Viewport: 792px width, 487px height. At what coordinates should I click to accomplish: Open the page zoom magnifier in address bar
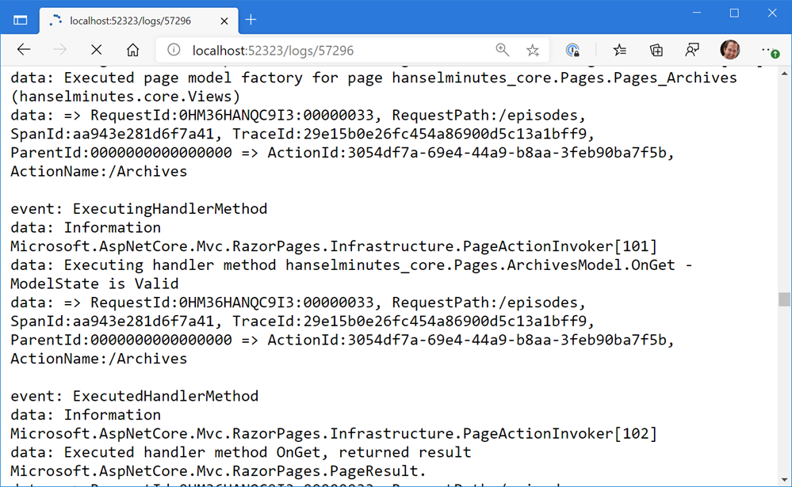click(x=503, y=49)
